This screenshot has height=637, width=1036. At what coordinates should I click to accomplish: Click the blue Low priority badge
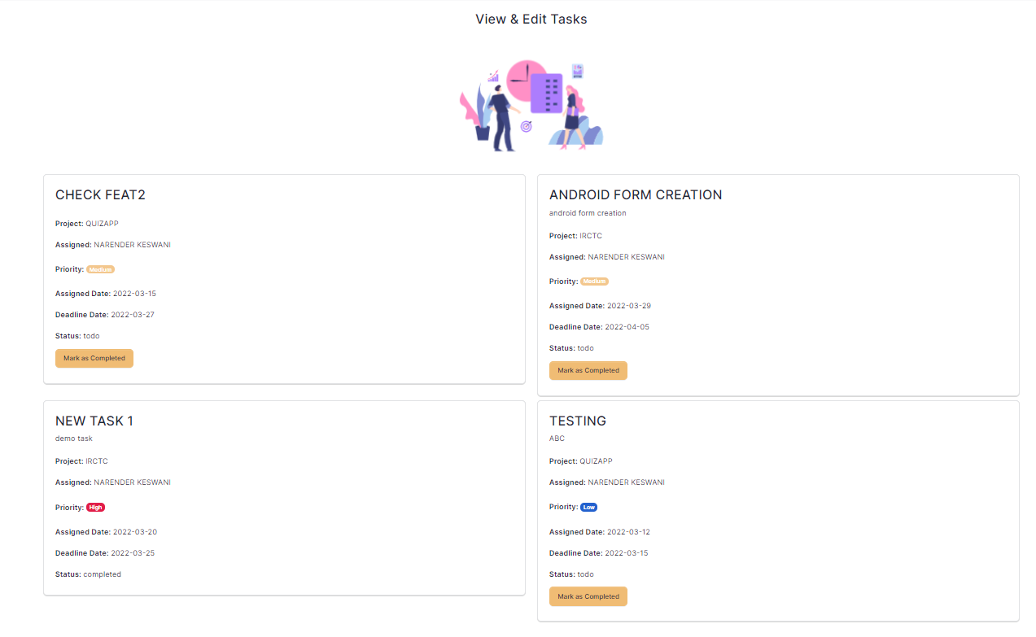589,507
